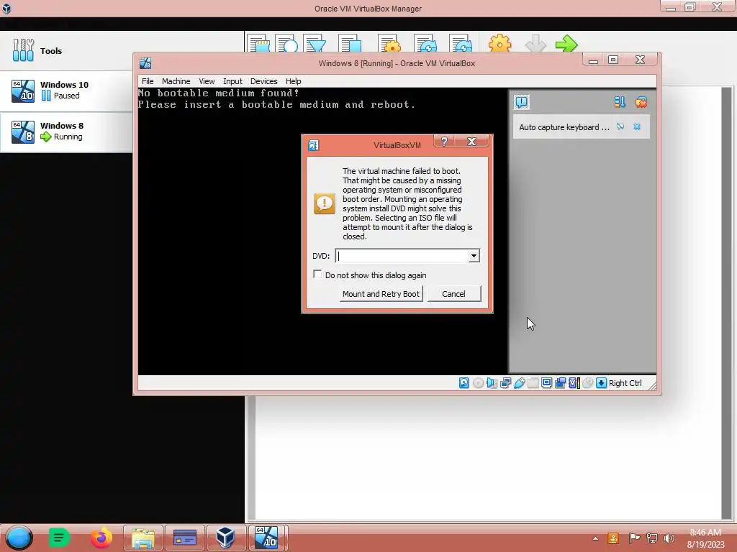
Task: Click the mouse integration status icon
Action: [x=587, y=383]
